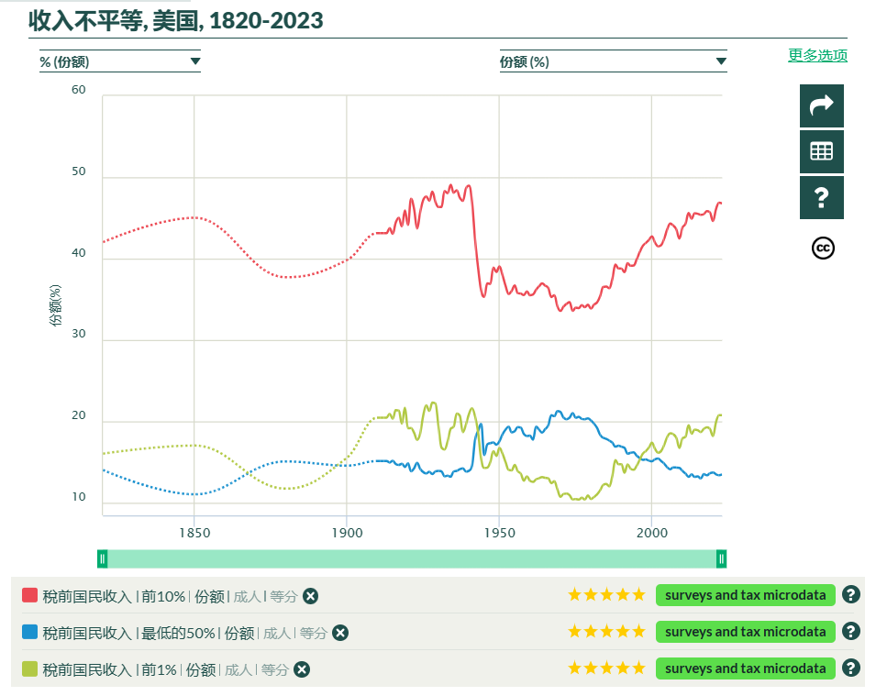
Task: View the Creative Commons license
Action: click(x=822, y=248)
